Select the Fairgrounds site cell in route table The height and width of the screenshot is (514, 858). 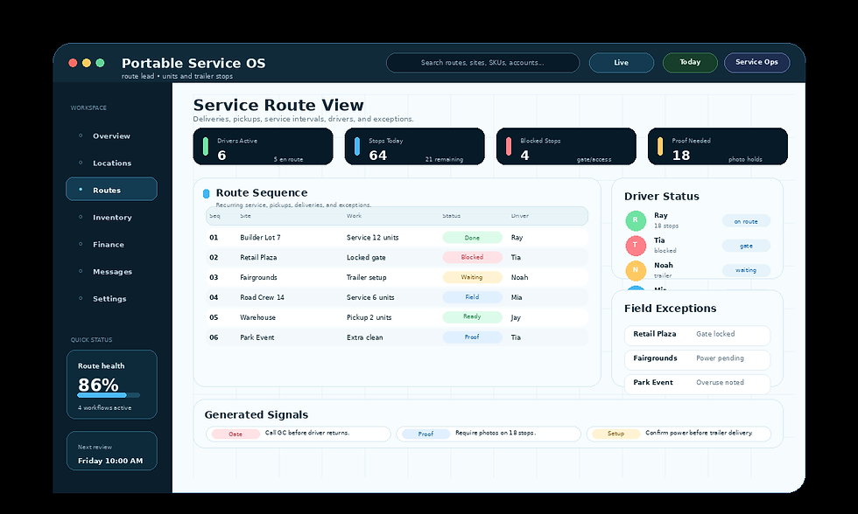click(258, 277)
